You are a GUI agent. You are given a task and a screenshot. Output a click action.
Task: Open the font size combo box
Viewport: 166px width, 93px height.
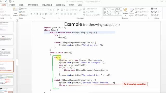coord(46,10)
